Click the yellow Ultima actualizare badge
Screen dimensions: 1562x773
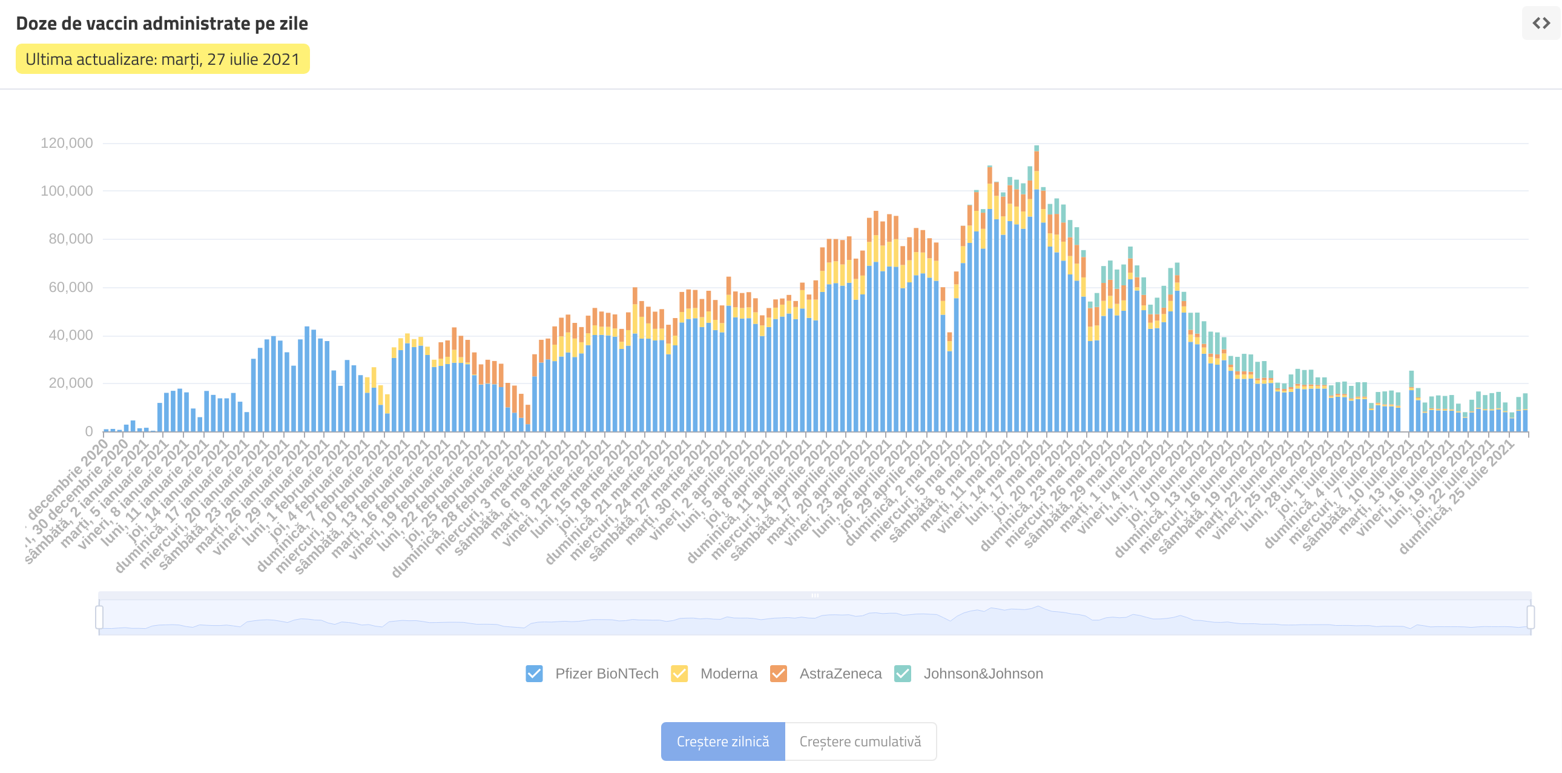162,59
